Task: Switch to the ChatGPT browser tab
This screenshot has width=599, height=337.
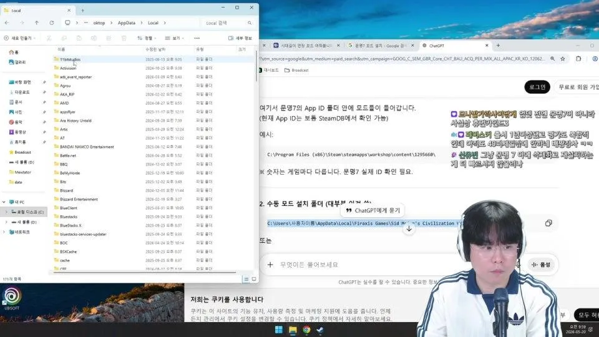Action: pos(455,46)
